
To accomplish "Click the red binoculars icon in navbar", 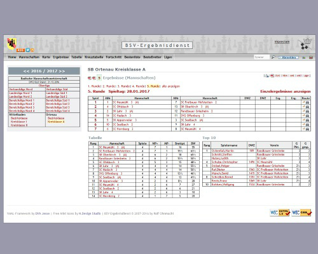I will 311,57.
